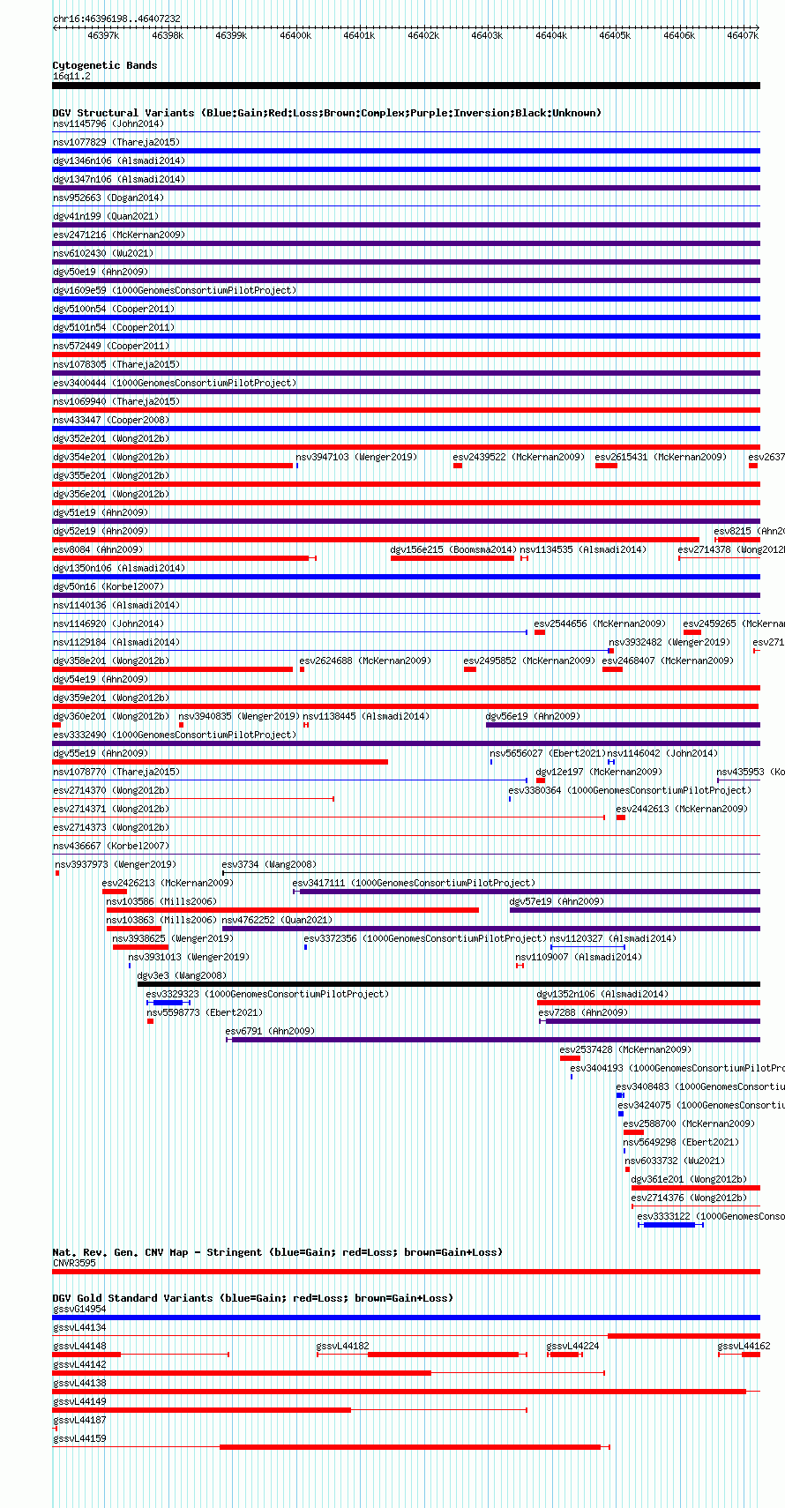Select esv2544656 (McKernan2009) variant
The image size is (785, 1508).
point(600,623)
